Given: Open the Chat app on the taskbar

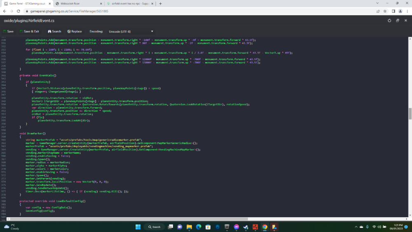Looking at the screenshot, I should [180, 227].
